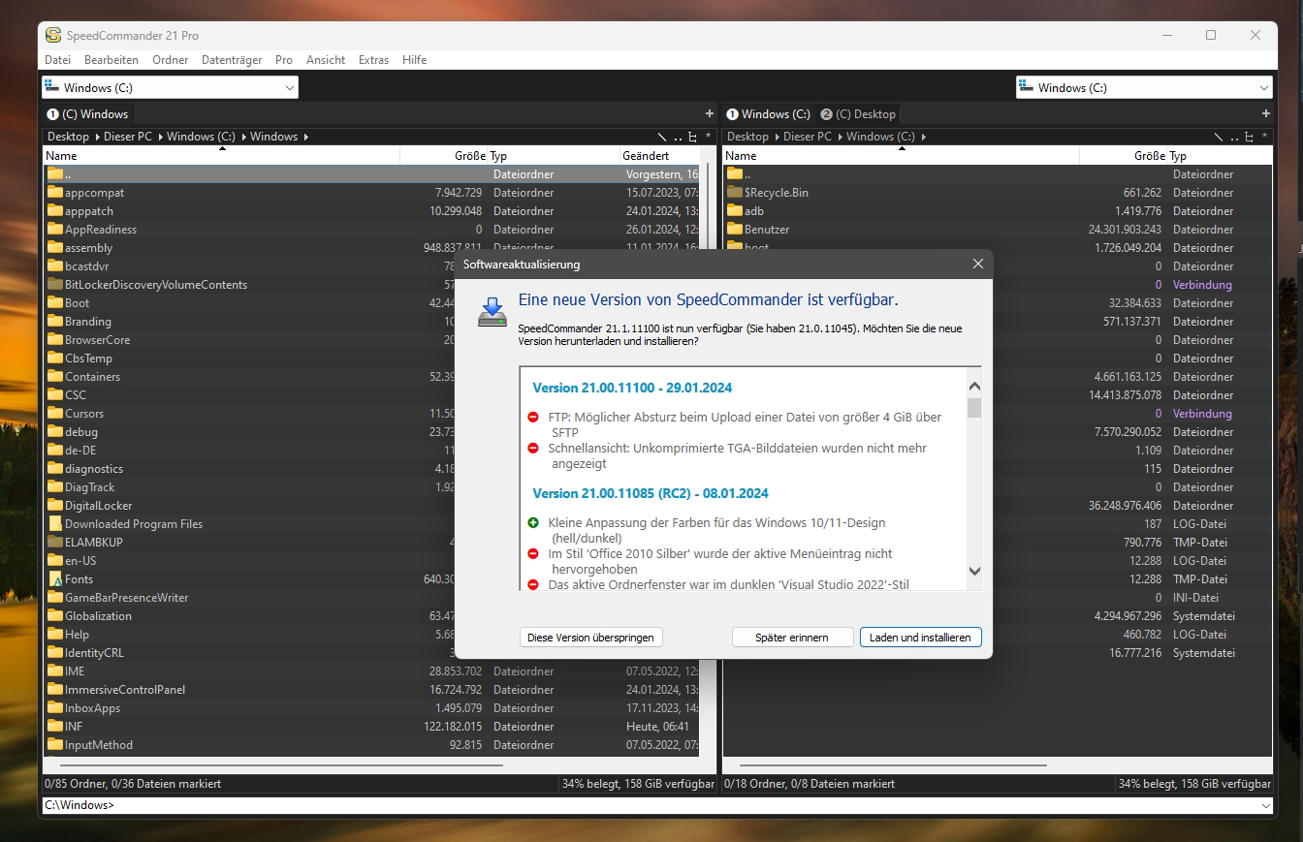The image size is (1303, 842).
Task: Open favorites asterisk icon in right panel
Action: [1264, 137]
